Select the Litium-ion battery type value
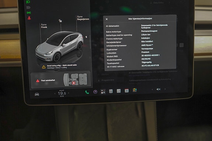212x141 pixels. pyautogui.click(x=146, y=35)
